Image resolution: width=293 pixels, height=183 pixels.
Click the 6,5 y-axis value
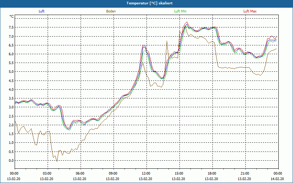pos(11,45)
